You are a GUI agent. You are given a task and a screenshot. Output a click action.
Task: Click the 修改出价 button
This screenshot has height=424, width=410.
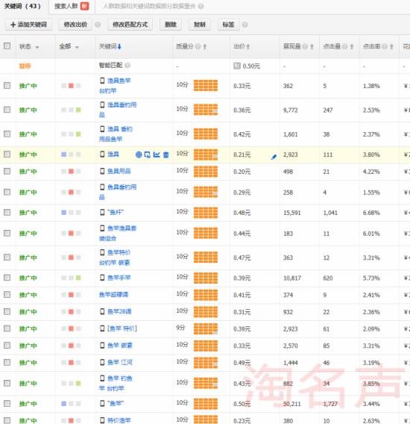pos(75,25)
